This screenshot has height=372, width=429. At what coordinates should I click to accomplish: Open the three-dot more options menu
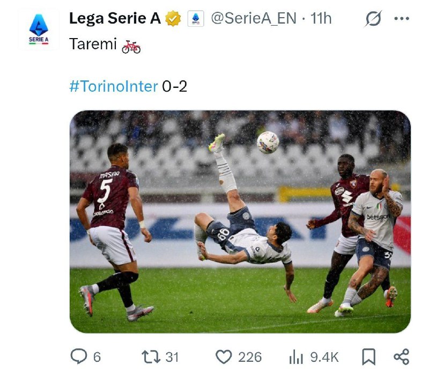pos(401,19)
